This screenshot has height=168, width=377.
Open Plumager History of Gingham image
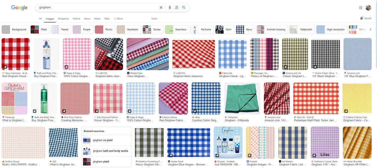coord(265,54)
